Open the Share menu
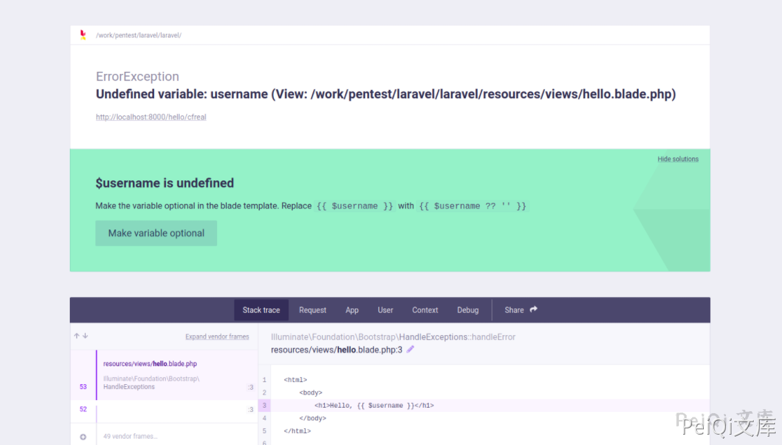This screenshot has height=445, width=782. 514,310
